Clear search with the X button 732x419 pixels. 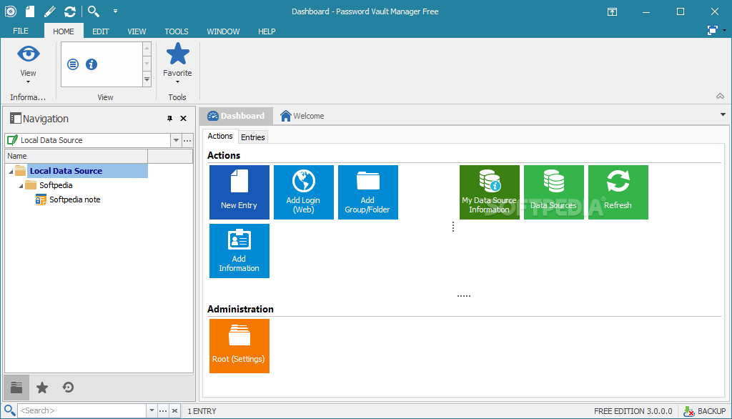click(x=174, y=411)
